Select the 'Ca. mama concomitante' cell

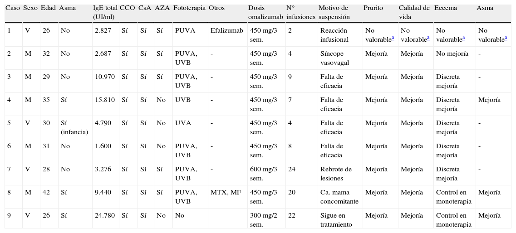tap(339, 197)
